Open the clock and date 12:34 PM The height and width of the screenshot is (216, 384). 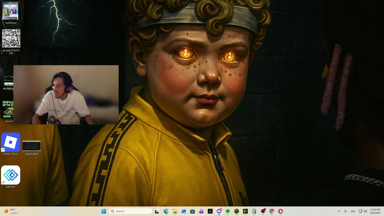click(x=375, y=211)
